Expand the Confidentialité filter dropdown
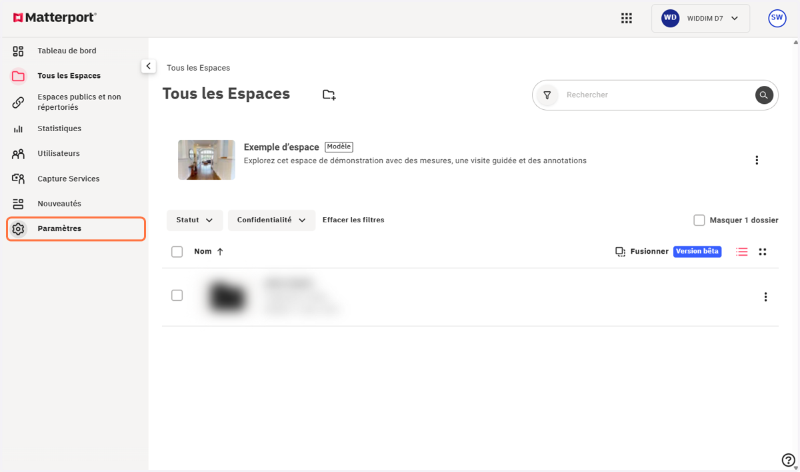 [x=271, y=220]
